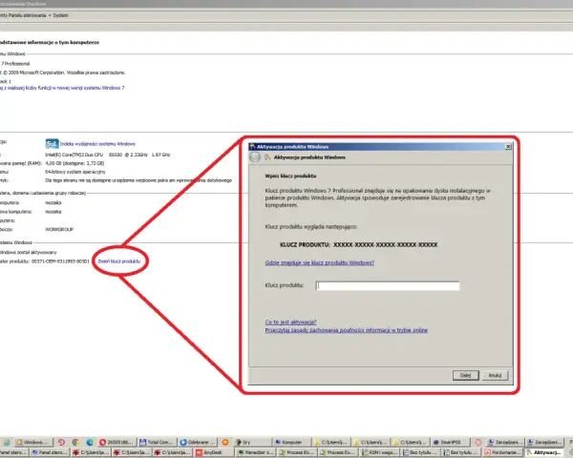The height and width of the screenshot is (458, 573).
Task: Switch to 'Odebrane ...' mail taskbar button
Action: tap(198, 443)
